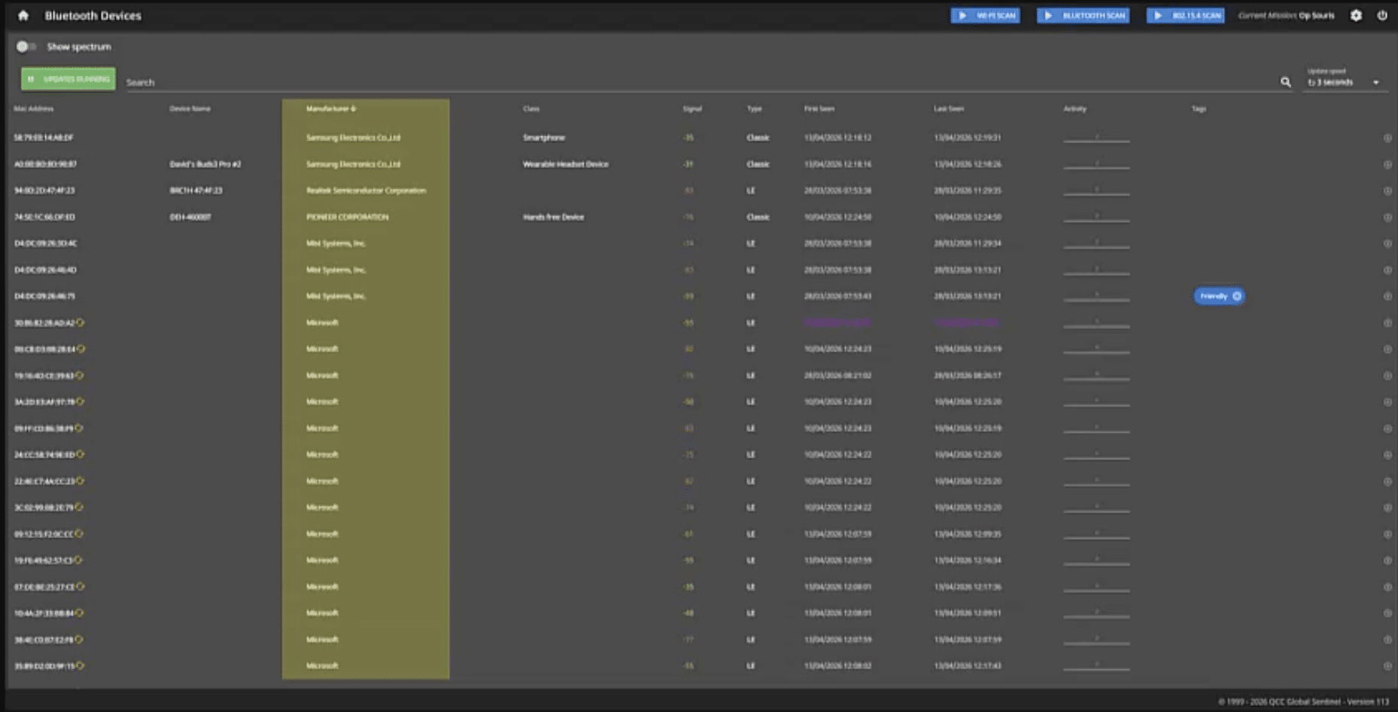The height and width of the screenshot is (712, 1398).
Task: Click the play icon on the WI-FI SCAN button
Action: 962,16
